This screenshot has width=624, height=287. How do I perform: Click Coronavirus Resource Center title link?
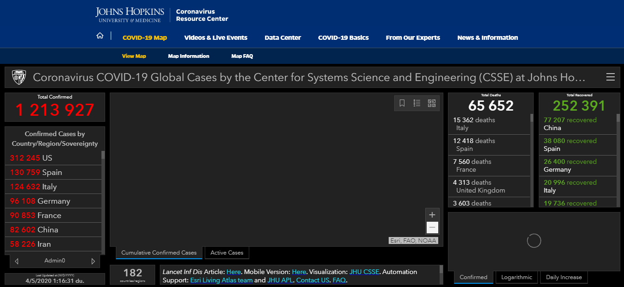click(202, 15)
